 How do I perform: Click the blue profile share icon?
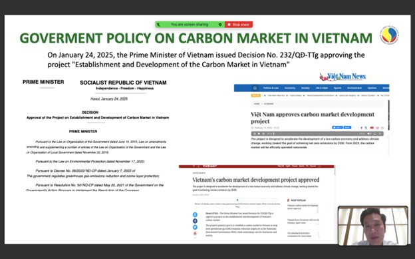[x=195, y=214]
